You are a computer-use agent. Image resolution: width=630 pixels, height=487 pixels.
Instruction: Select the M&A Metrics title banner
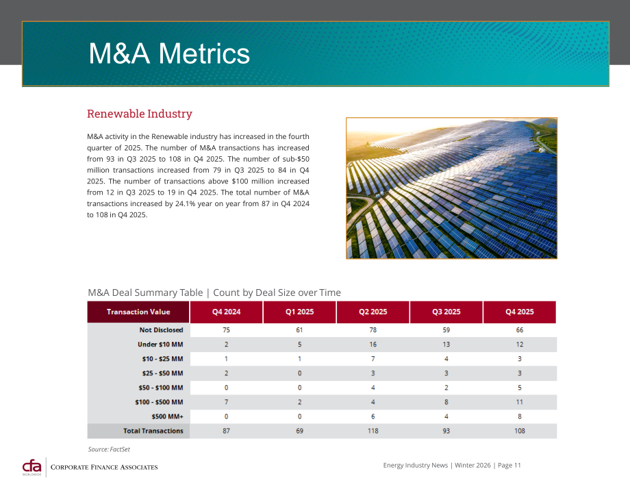(x=316, y=54)
